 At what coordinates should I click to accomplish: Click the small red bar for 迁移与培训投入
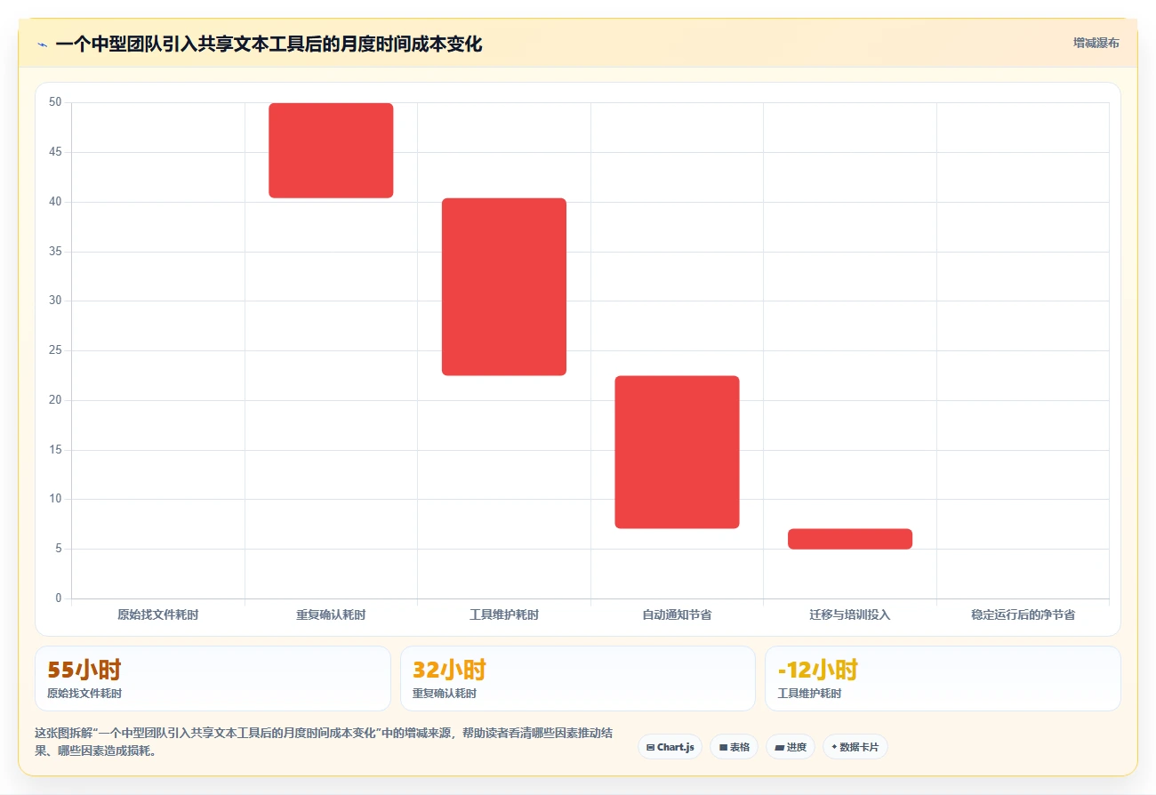(850, 539)
